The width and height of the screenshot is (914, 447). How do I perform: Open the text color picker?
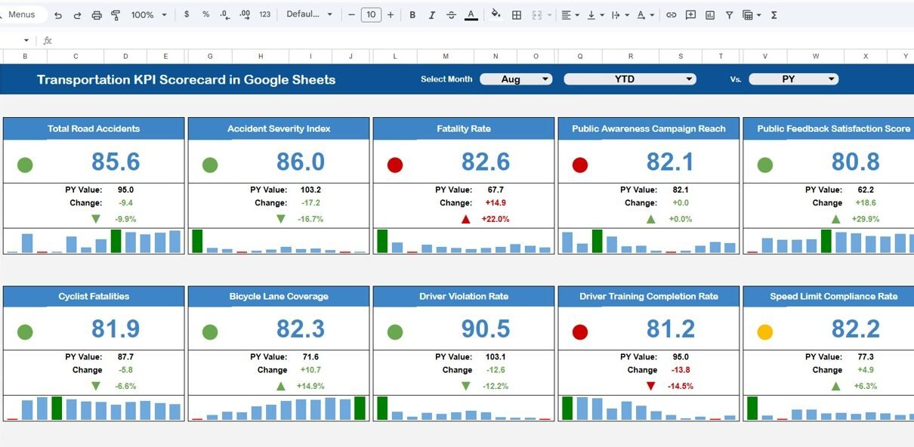(x=471, y=15)
